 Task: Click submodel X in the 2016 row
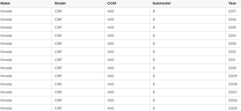(x=154, y=19)
